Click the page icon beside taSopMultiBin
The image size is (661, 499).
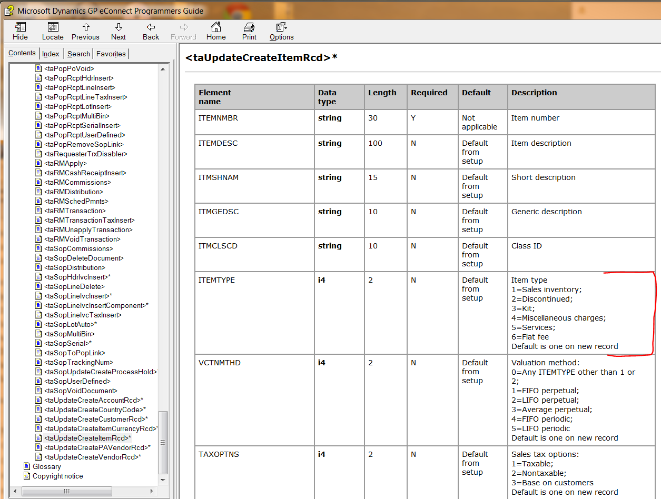[x=38, y=334]
